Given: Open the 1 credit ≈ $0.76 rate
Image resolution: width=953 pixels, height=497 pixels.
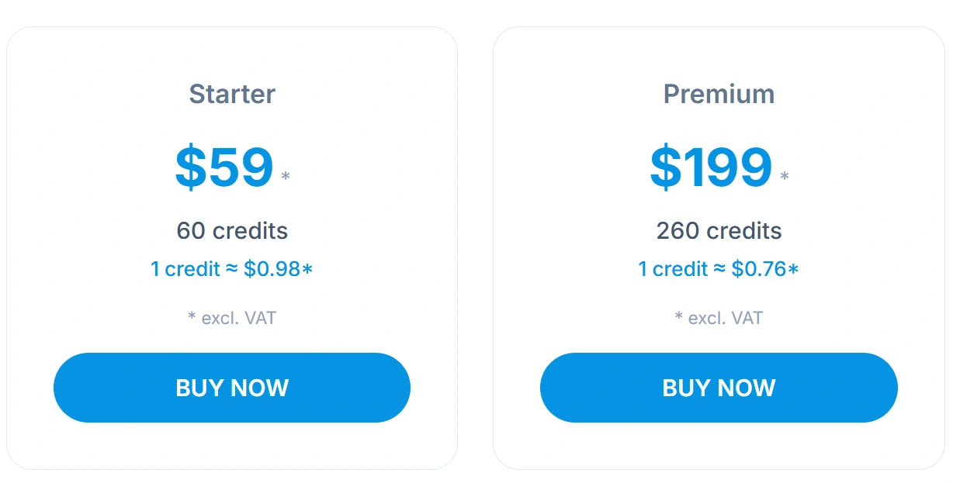Looking at the screenshot, I should point(712,269).
